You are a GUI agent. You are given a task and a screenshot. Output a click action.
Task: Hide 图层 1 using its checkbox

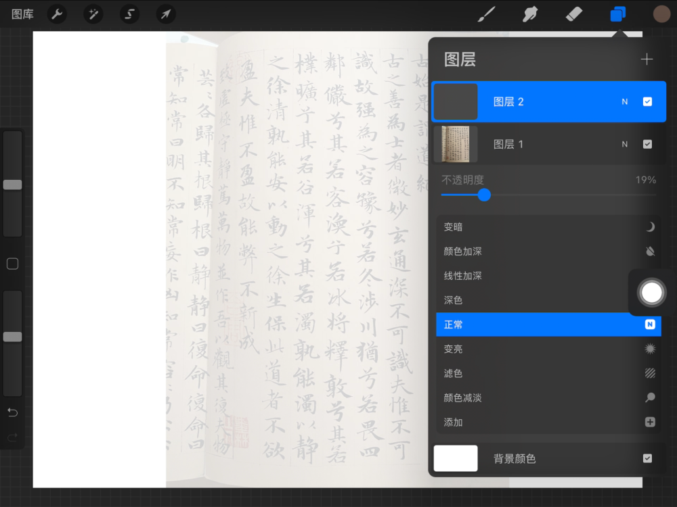click(647, 144)
